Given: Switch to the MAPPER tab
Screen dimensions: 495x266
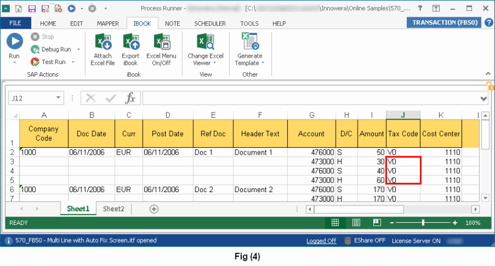Looking at the screenshot, I should (108, 24).
